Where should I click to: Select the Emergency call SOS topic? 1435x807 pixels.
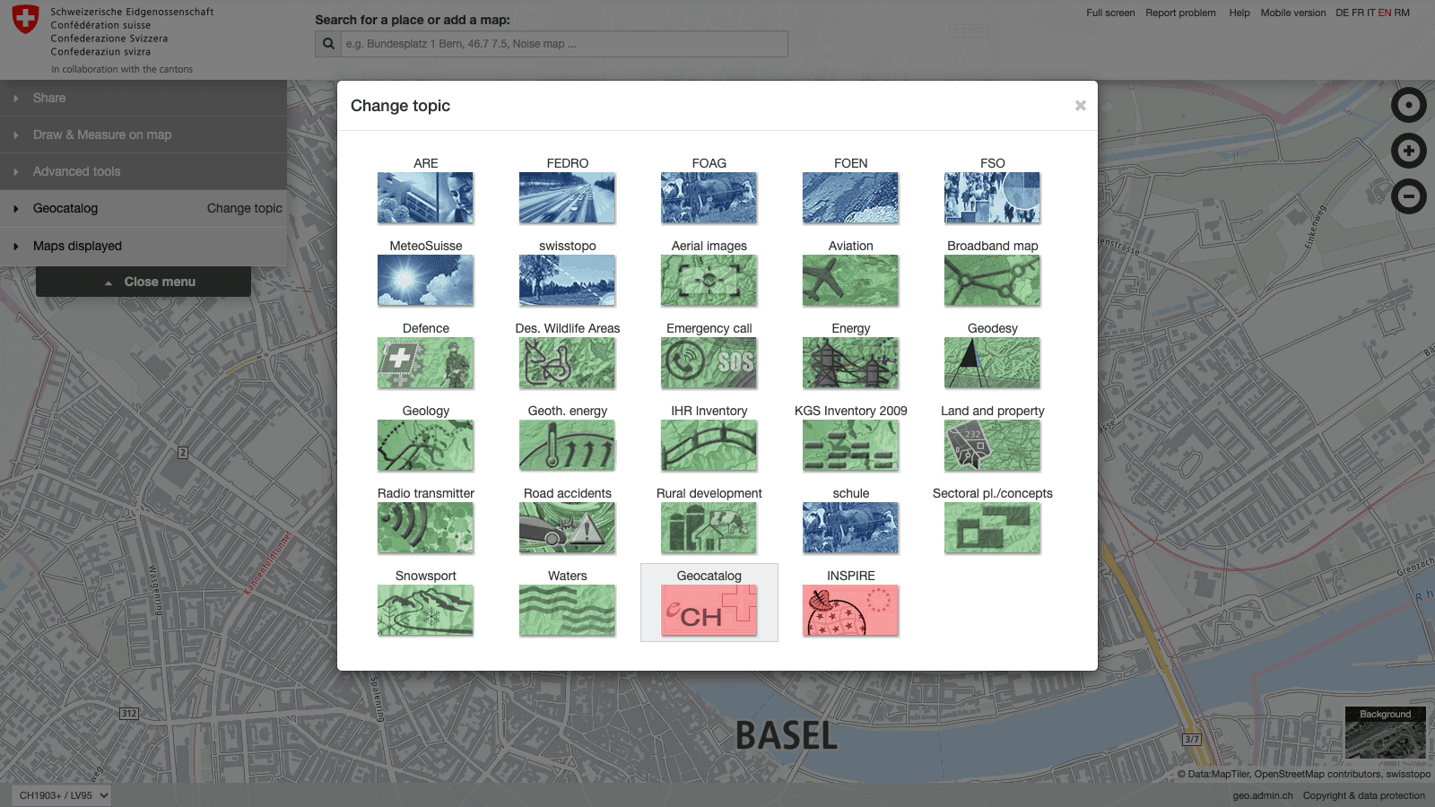tap(709, 362)
